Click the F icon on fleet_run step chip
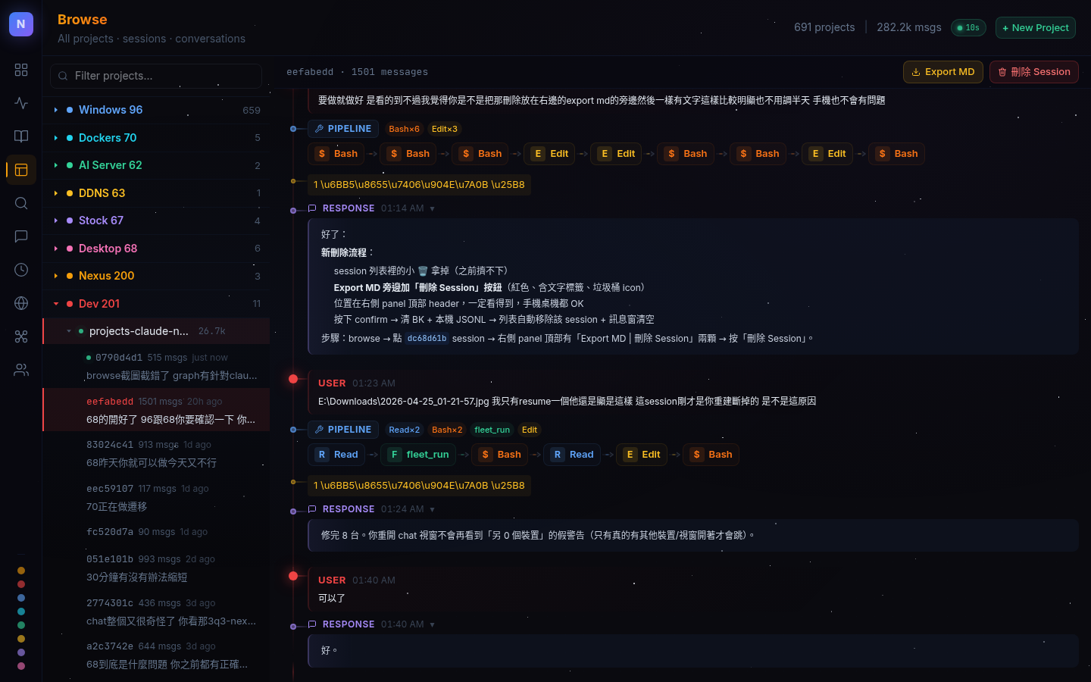 pos(394,455)
